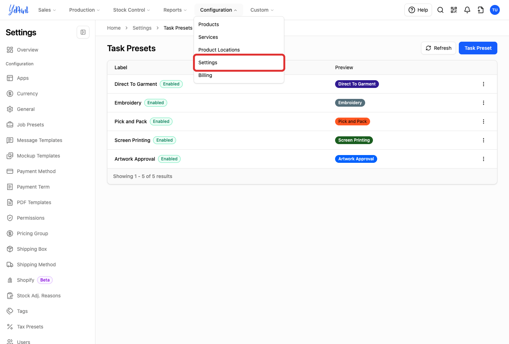
Task: Open the QR code scanner icon
Action: click(x=454, y=10)
